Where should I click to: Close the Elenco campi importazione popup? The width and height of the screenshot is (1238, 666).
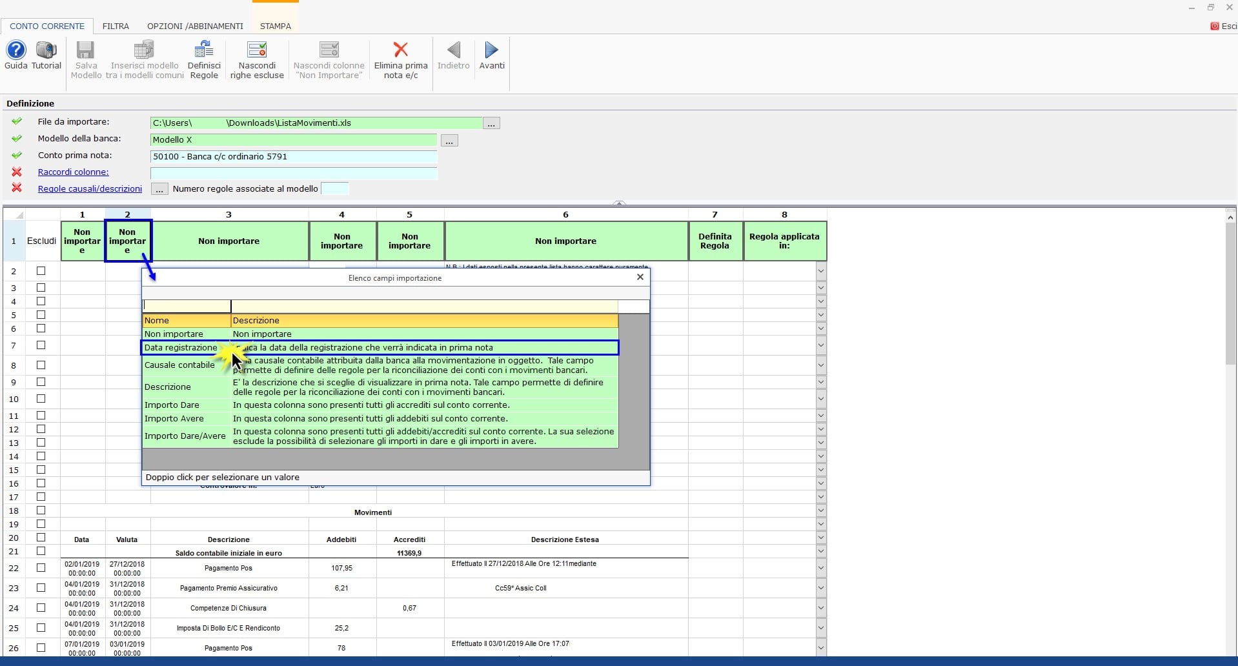coord(640,277)
